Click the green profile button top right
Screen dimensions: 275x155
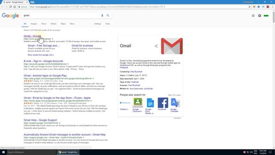[x=266, y=15]
